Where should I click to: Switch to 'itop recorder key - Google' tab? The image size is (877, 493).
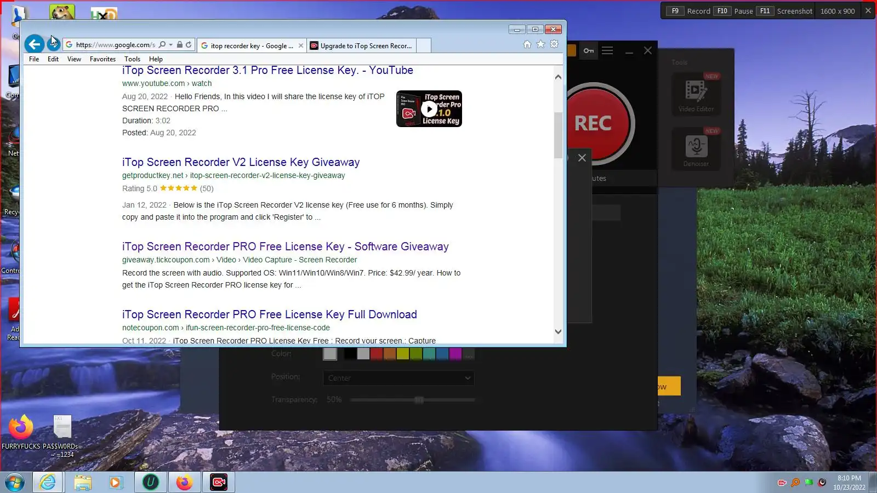(x=252, y=45)
